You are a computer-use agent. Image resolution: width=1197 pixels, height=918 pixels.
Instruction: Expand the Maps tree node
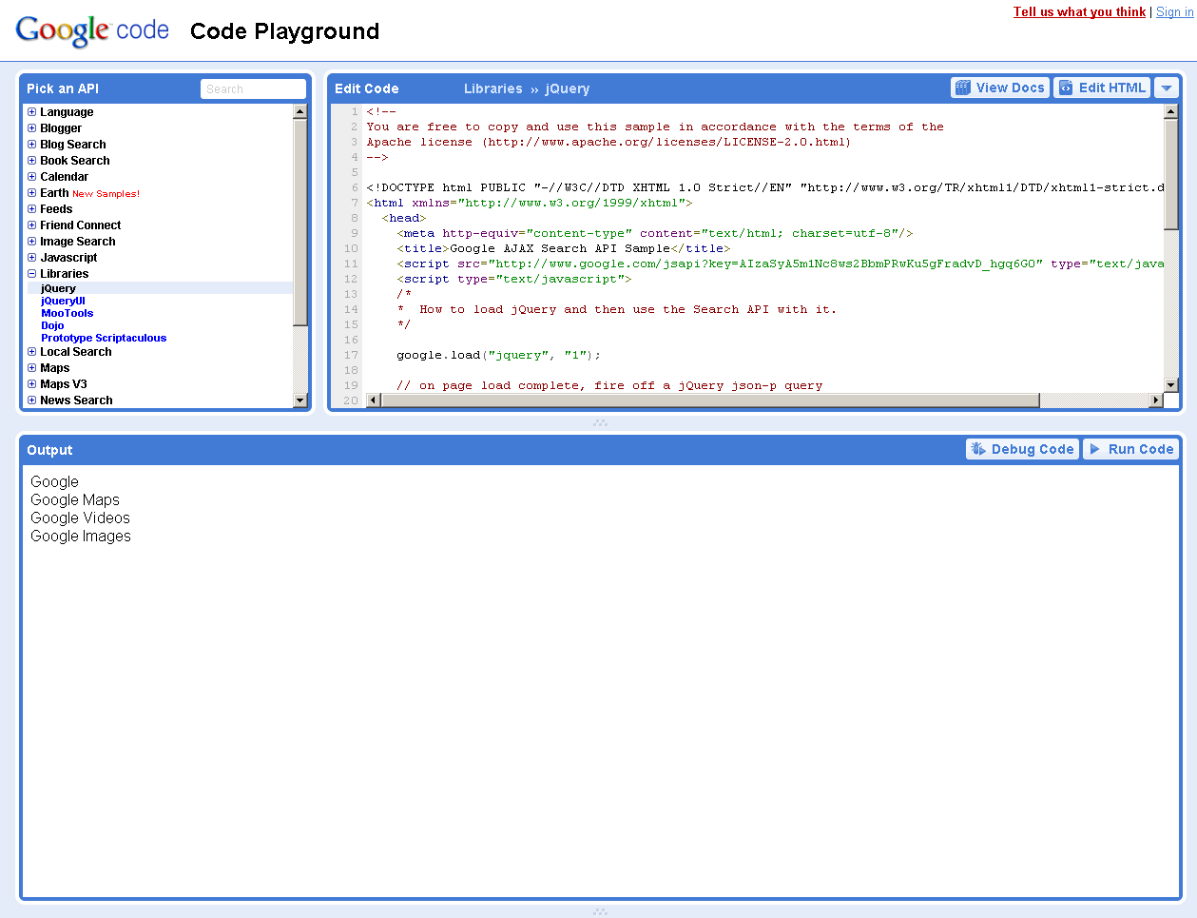click(x=31, y=368)
